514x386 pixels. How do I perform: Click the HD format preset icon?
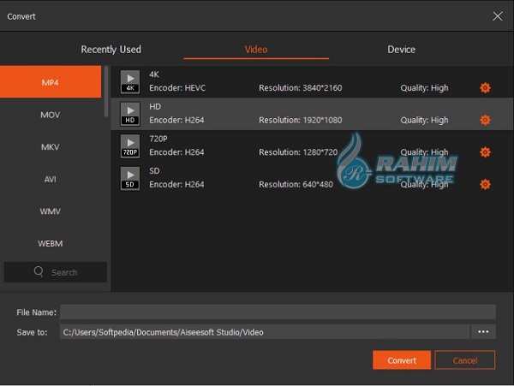coord(130,114)
